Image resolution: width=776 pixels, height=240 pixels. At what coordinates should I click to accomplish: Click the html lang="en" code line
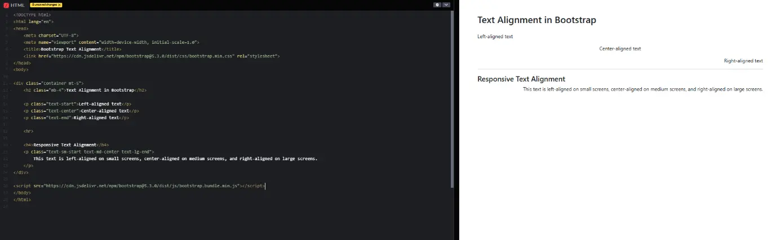pos(33,21)
